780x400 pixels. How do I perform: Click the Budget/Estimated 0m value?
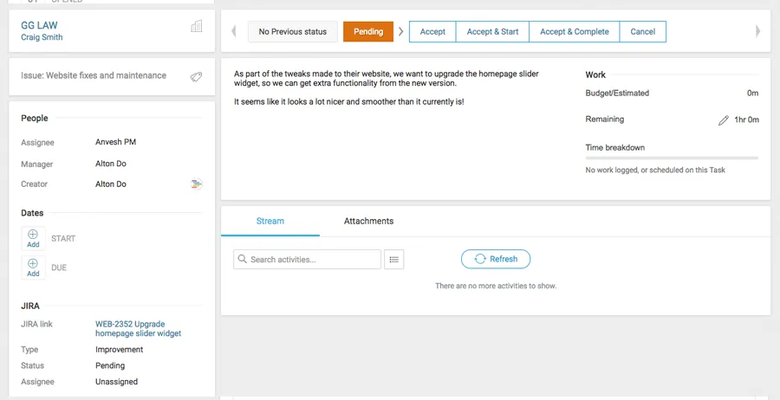752,93
